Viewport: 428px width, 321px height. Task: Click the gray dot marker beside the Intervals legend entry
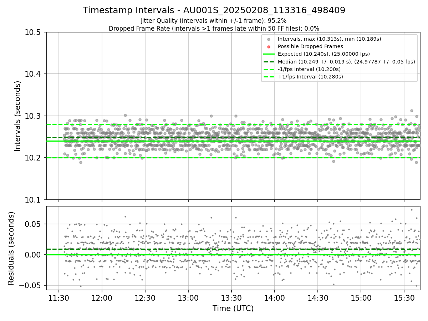pyautogui.click(x=269, y=39)
